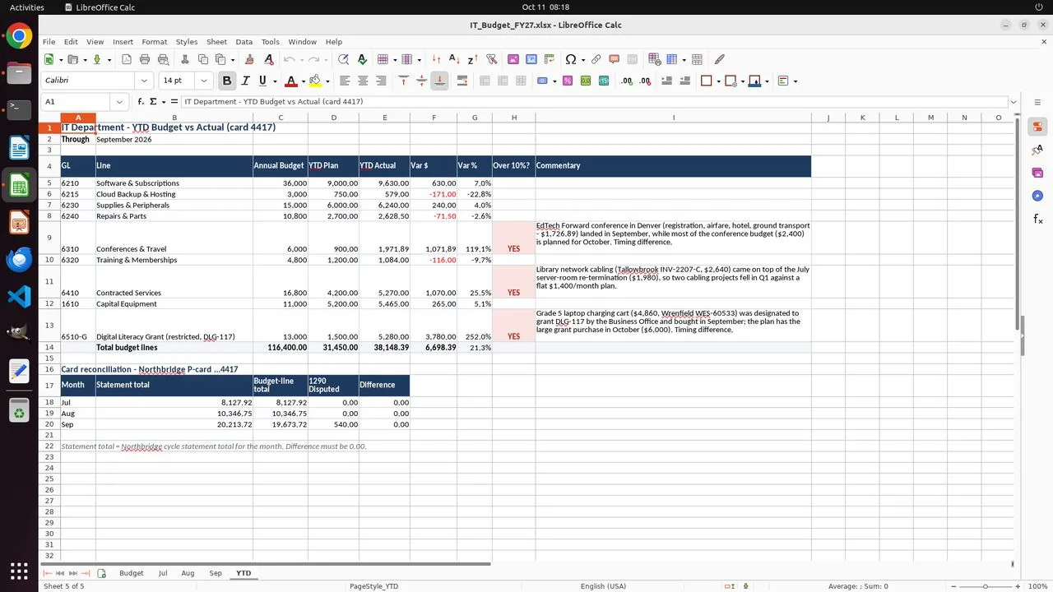Open the borders dropdown arrow
1053x592 pixels.
coord(717,81)
